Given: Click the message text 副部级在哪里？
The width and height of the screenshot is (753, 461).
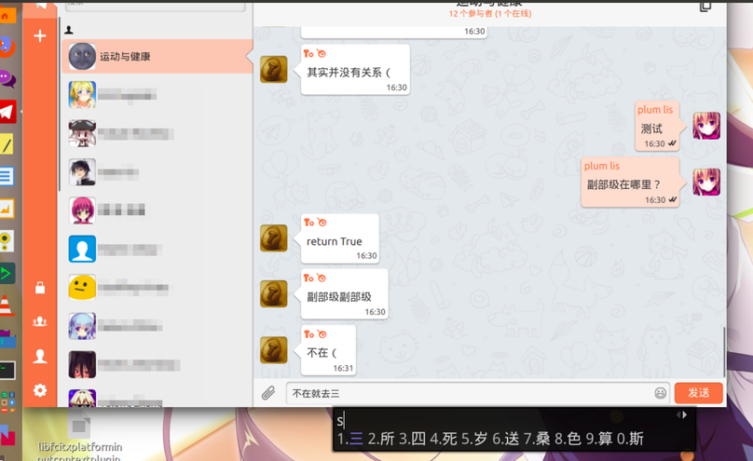Looking at the screenshot, I should coord(623,184).
